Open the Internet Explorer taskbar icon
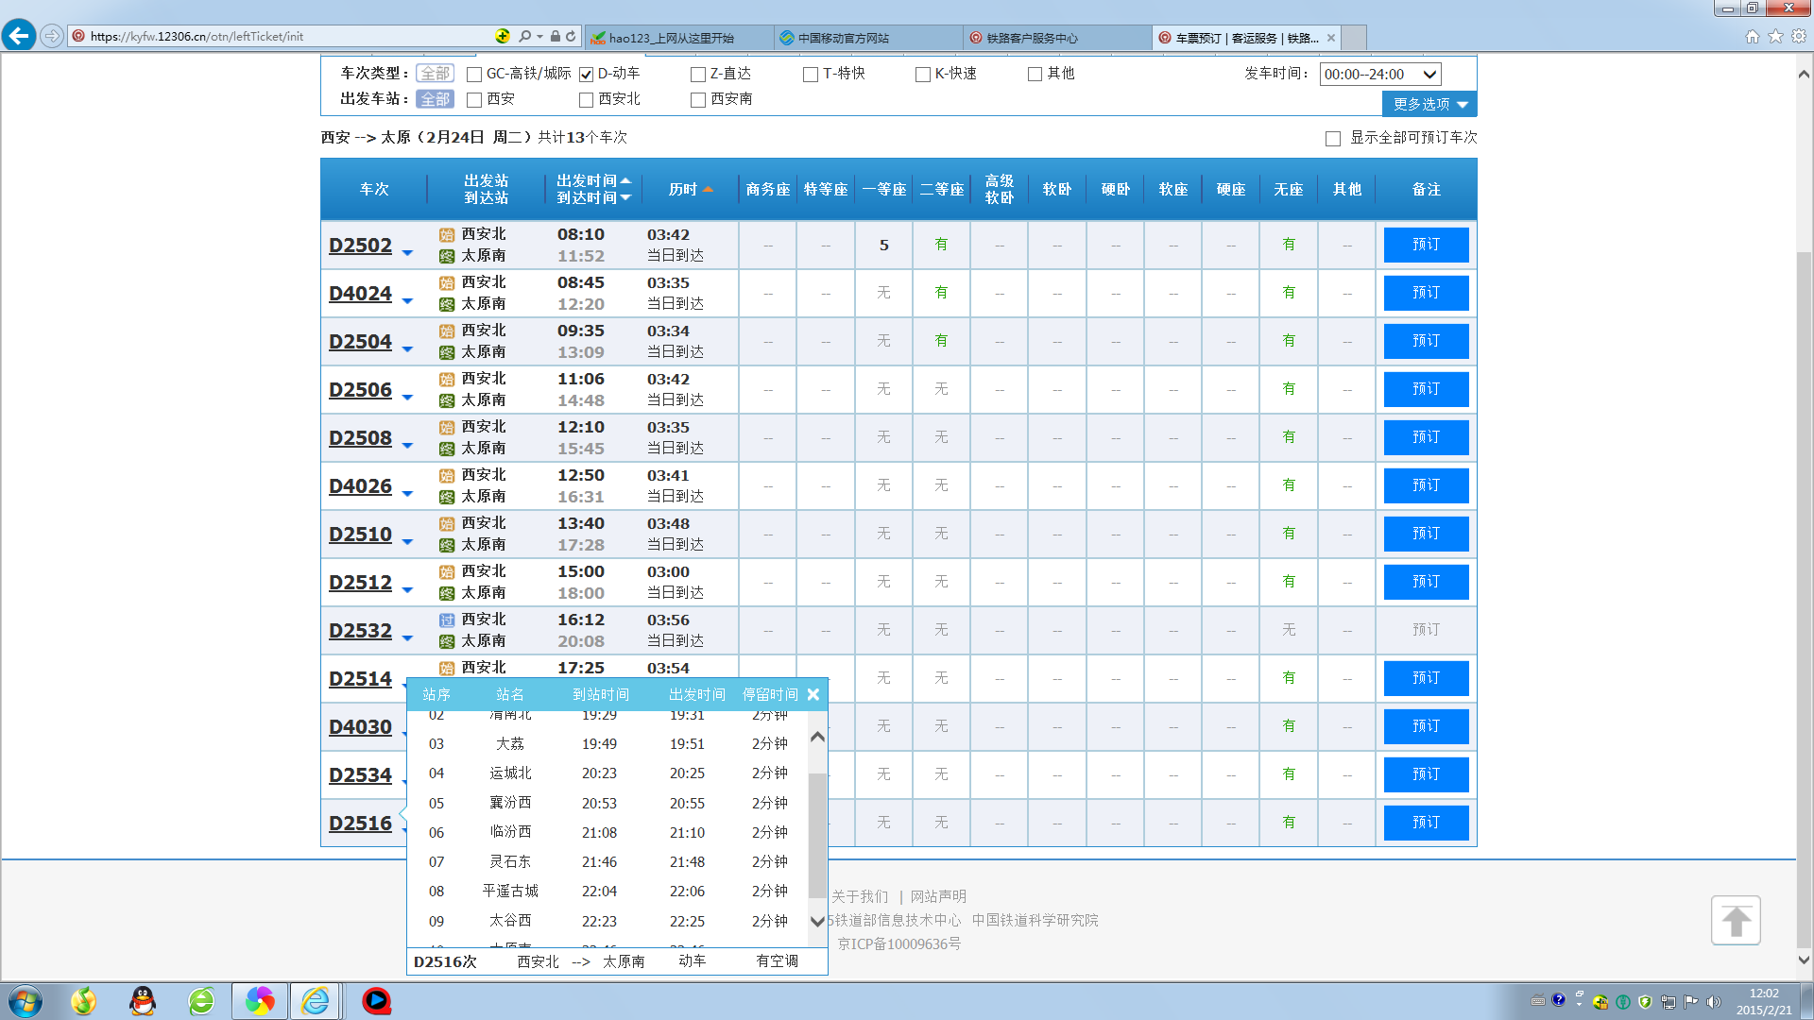The width and height of the screenshot is (1814, 1020). (316, 1001)
